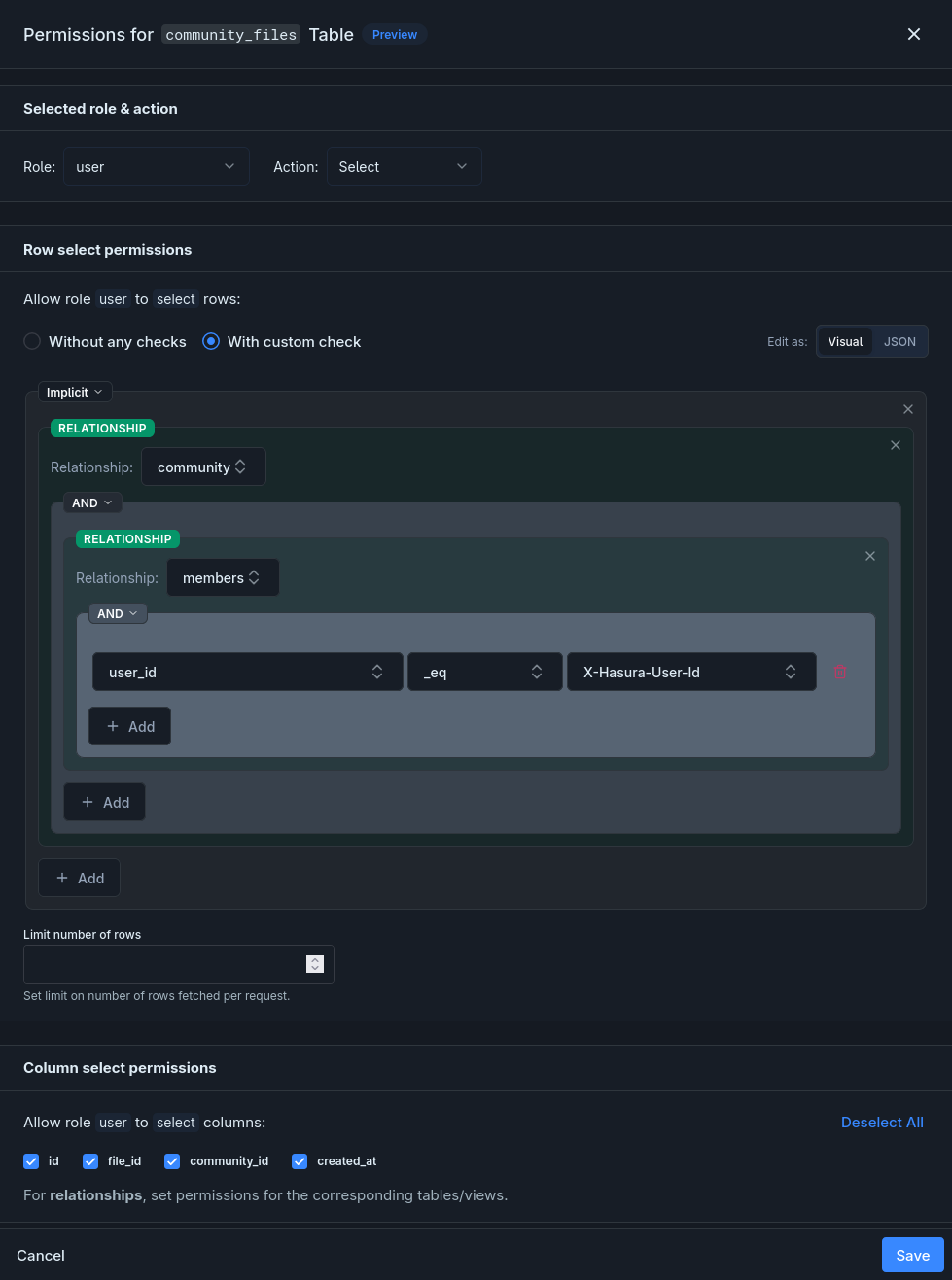Open the community relationship selector

click(x=203, y=467)
